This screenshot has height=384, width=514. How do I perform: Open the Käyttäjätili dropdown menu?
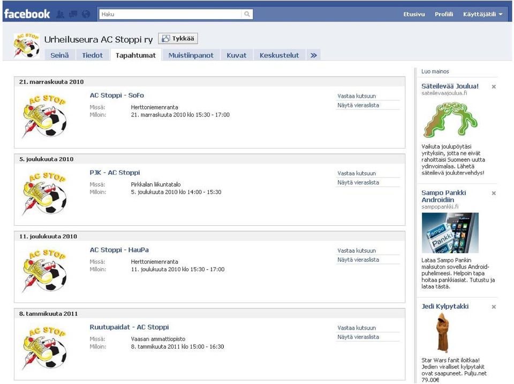[x=482, y=14]
